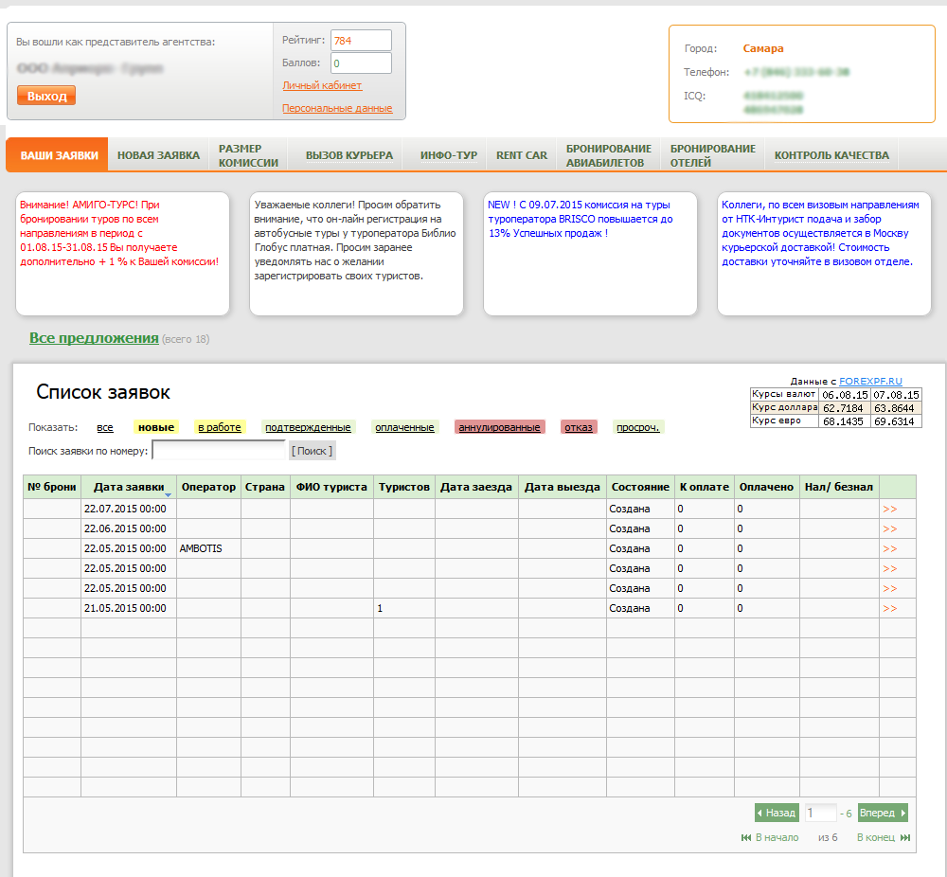Image resolution: width=947 pixels, height=877 pixels.
Task: Filter requests by в работе status
Action: (x=220, y=427)
